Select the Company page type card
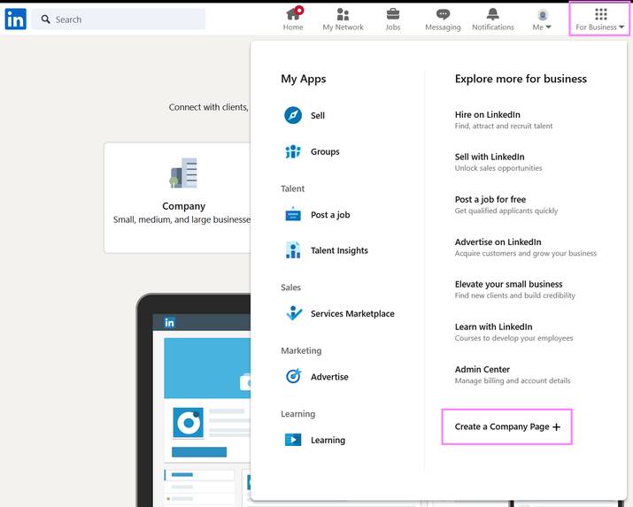 click(177, 197)
